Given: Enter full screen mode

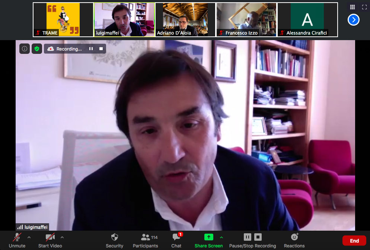Looking at the screenshot, I should click(x=364, y=7).
